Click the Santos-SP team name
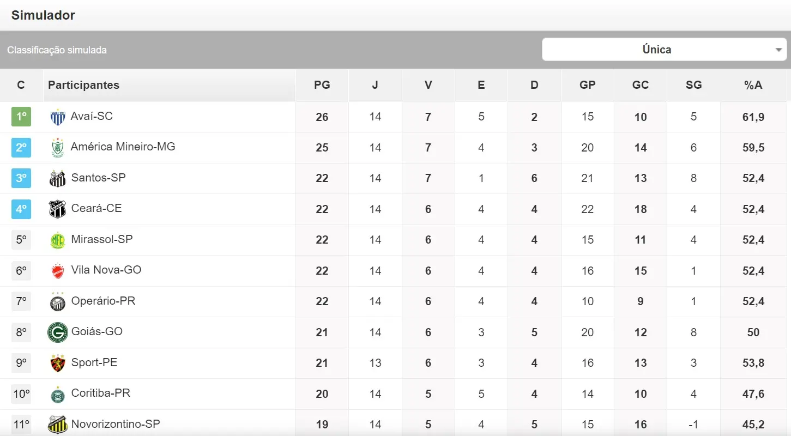 pos(98,178)
